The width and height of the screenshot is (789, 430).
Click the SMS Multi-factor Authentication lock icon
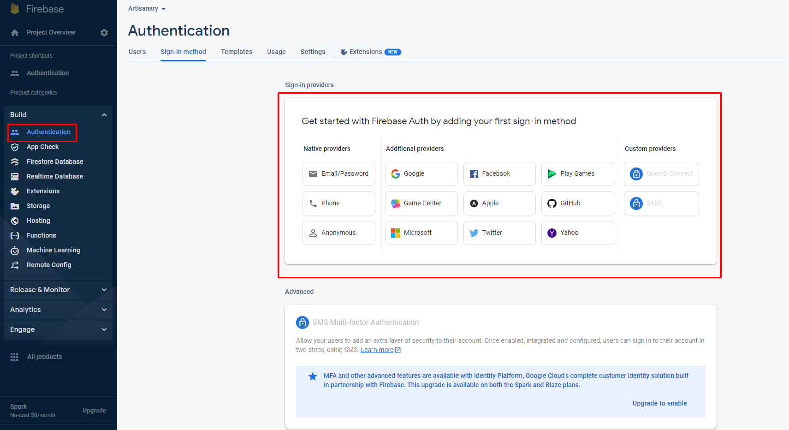click(x=303, y=322)
